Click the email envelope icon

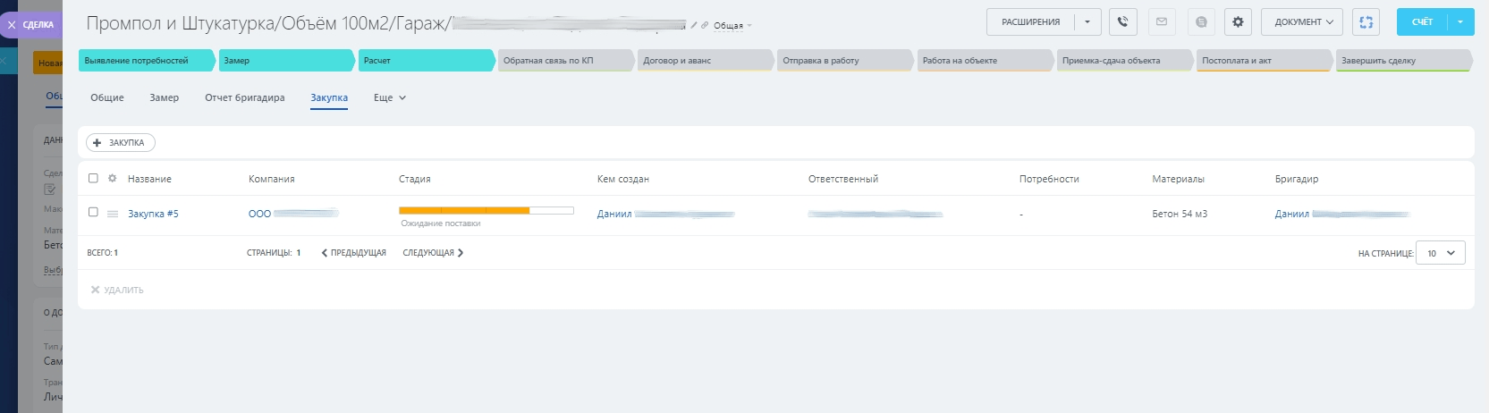pyautogui.click(x=1162, y=22)
